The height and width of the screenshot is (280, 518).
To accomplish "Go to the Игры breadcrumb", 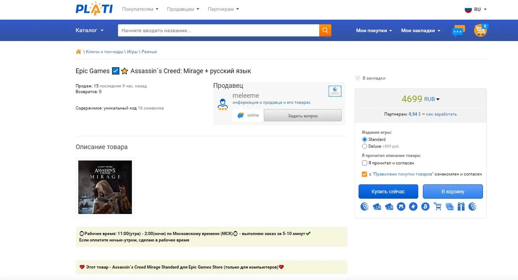I will click(133, 52).
